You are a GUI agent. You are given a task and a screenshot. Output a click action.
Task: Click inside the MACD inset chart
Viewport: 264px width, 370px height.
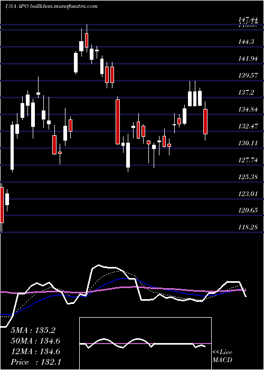145,344
